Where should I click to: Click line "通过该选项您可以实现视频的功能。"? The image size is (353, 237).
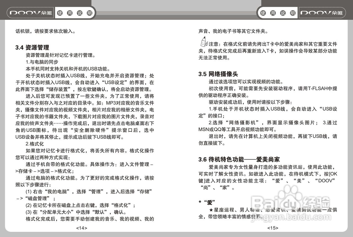coord(246,82)
